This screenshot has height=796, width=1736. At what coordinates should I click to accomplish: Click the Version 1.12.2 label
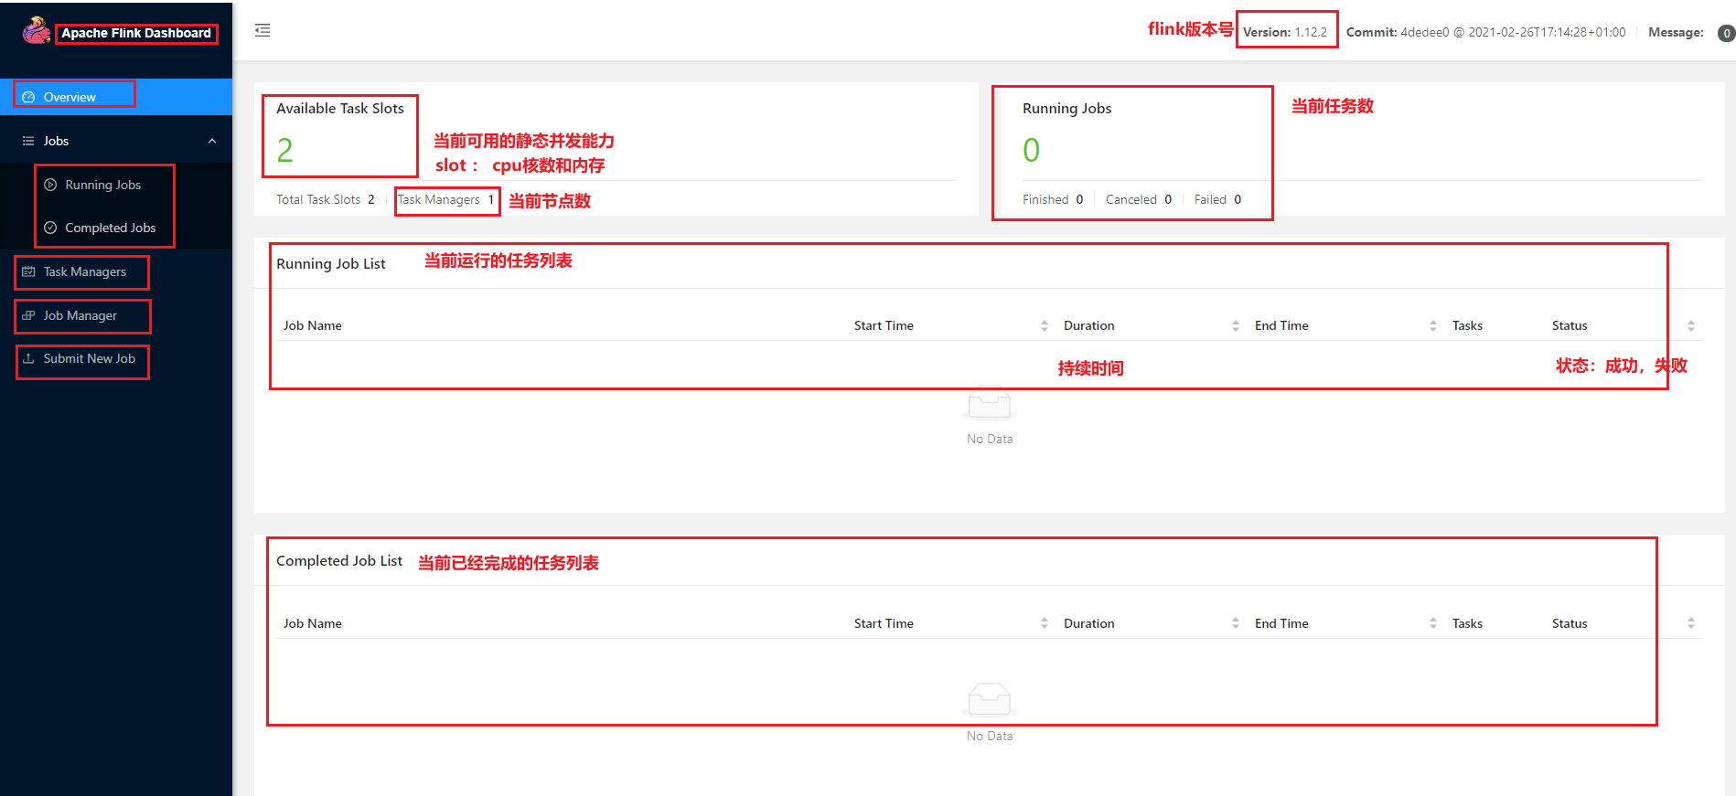(x=1285, y=32)
